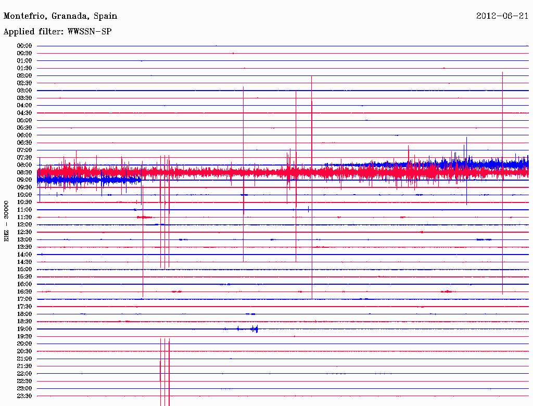Select the 16:00 time label
This screenshot has height=406, width=533.
pyautogui.click(x=24, y=284)
